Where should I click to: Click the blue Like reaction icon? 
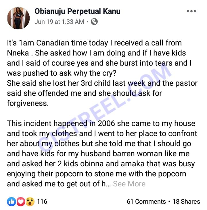point(12,201)
